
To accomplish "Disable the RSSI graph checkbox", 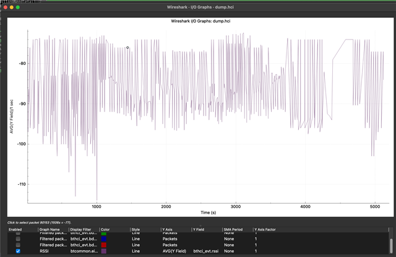I will point(18,251).
